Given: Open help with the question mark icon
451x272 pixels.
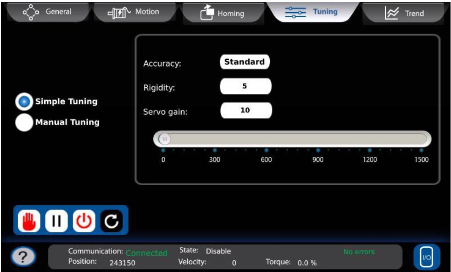Looking at the screenshot, I should tap(25, 257).
